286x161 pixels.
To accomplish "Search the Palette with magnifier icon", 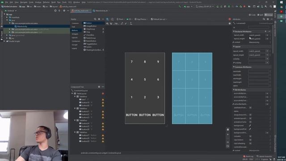I will pos(95,19).
